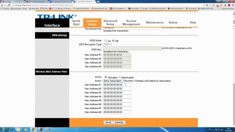Screen dimensions: 235x132
Task: Click WDS Mac Address #3 field
Action: [117, 63]
